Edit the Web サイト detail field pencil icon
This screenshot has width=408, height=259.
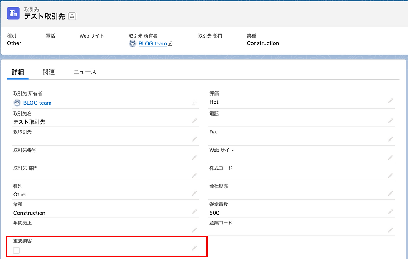click(x=390, y=157)
